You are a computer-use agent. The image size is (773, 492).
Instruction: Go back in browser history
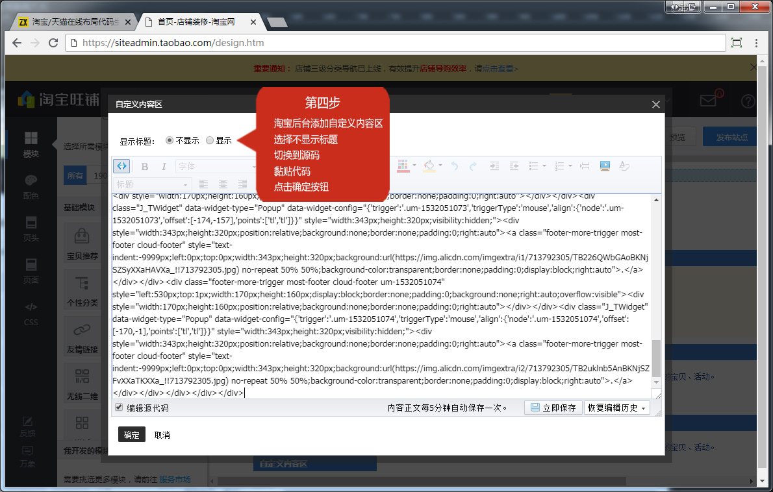pos(17,43)
